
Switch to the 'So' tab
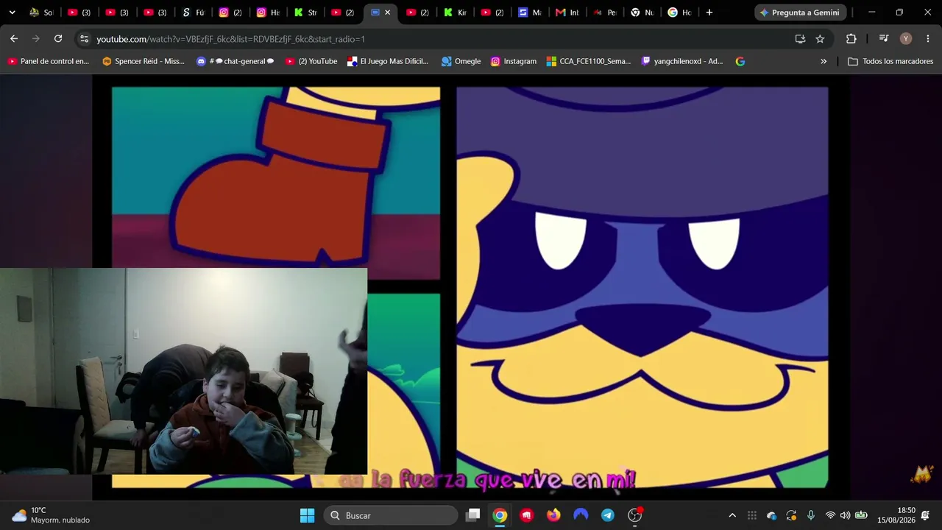pos(41,13)
